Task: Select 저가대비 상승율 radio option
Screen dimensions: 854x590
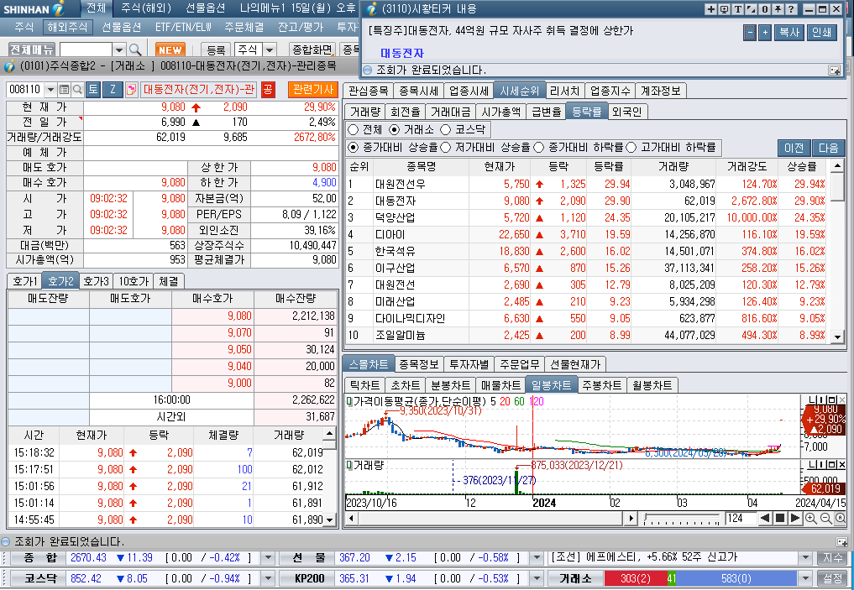Action: 446,147
